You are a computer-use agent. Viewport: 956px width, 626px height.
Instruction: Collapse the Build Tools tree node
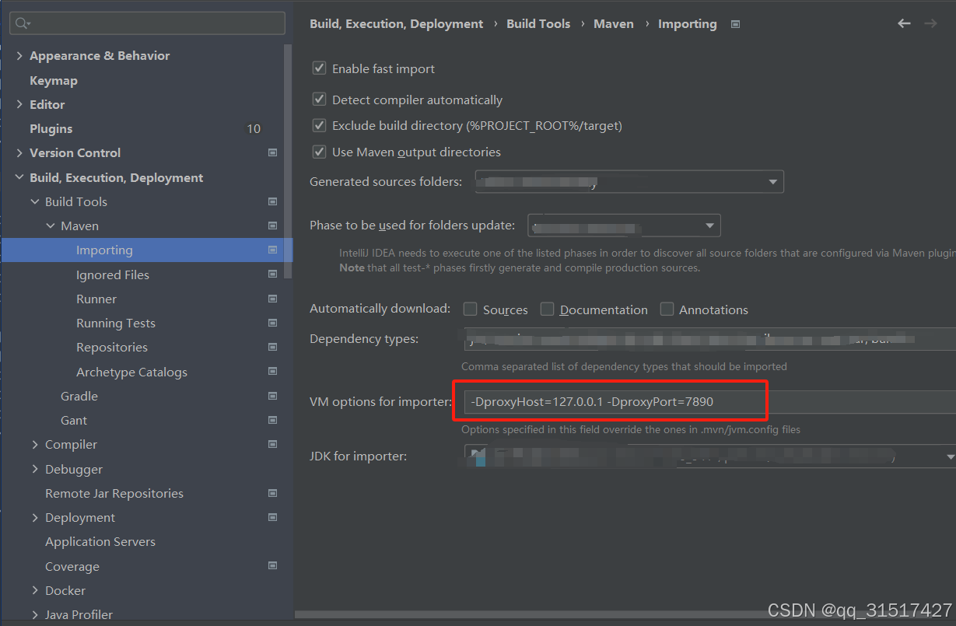[x=35, y=201]
